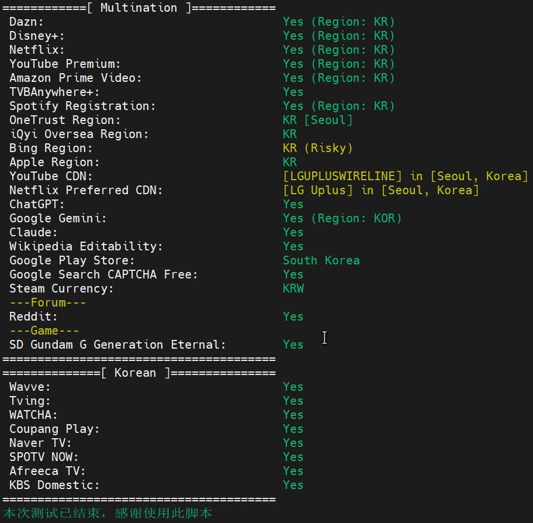Click the SD Gundam G Generation Eternal line
The height and width of the screenshot is (523, 533).
(x=117, y=345)
